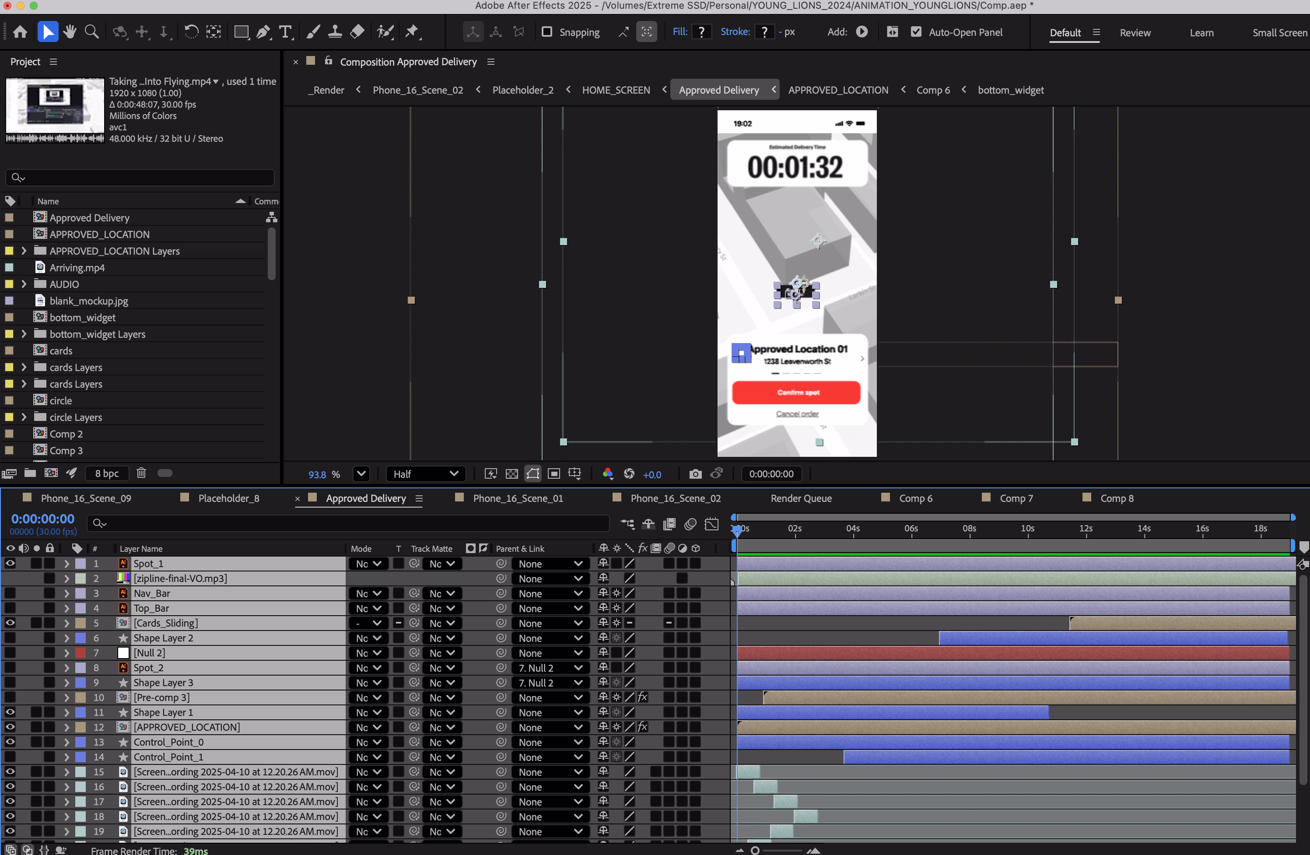The height and width of the screenshot is (855, 1310).
Task: Click the Fill color swatch
Action: (701, 32)
